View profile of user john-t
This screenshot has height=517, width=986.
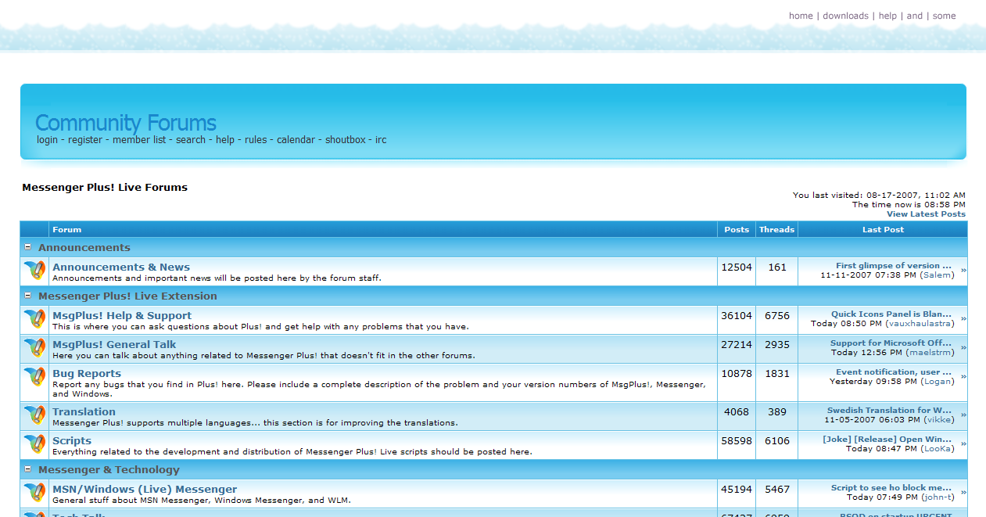(938, 497)
